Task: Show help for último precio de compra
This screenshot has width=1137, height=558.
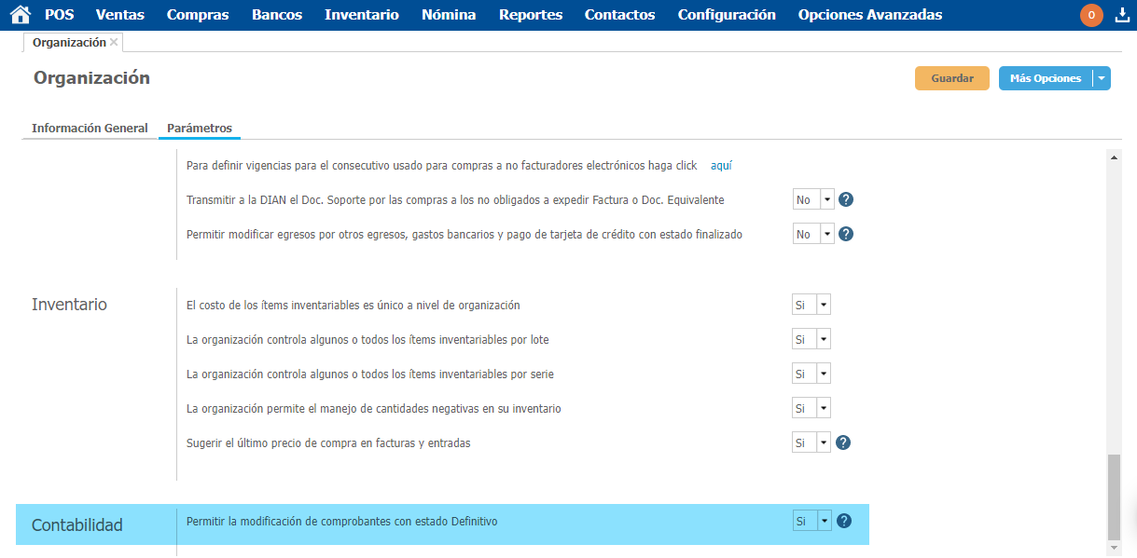Action: [x=843, y=442]
